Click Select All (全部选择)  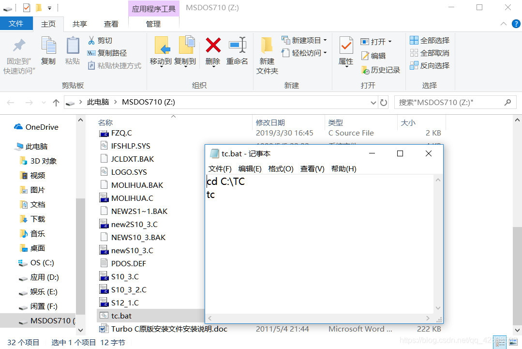pyautogui.click(x=430, y=40)
